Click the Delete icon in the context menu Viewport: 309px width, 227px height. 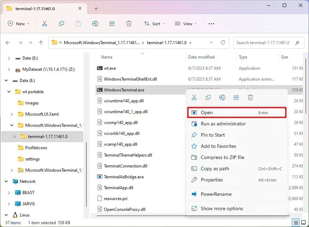[250, 97]
